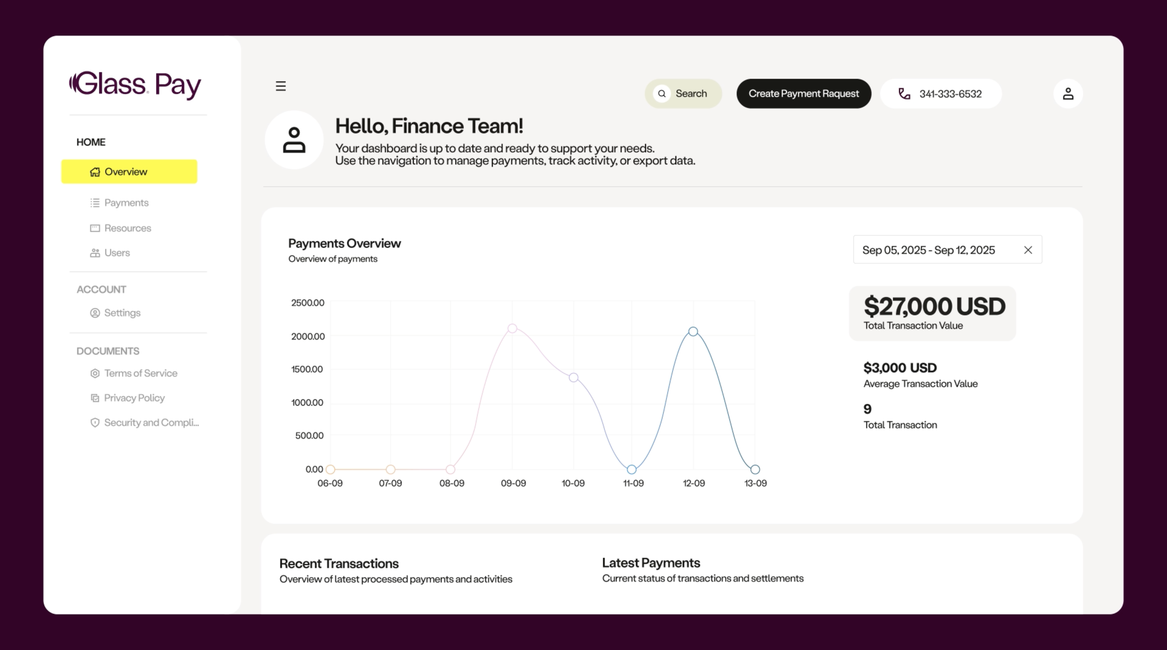Select the phone icon beside 341-333-6532
Viewport: 1167px width, 650px height.
(x=903, y=93)
